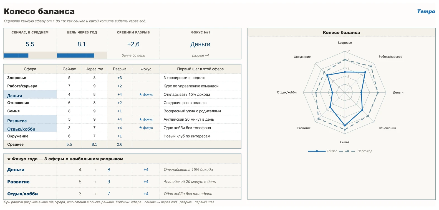Screen dimensions: 439x210
Task: Click bold «Отдых/хобби» in Фокус года list
Action: (x=22, y=194)
